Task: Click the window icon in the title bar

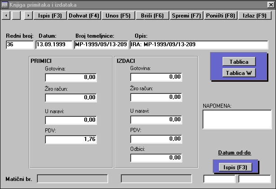Action: coord(4,4)
